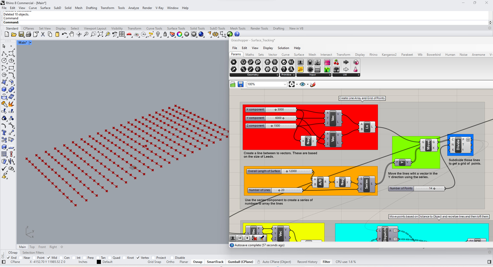Expand the Geometry panel component list
Viewport: 493px width, 267px height.
[277, 75]
